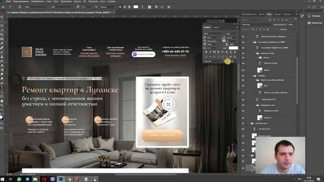The height and width of the screenshot is (182, 324).
Task: Turn layer filtering on or off
Action: 296,19
